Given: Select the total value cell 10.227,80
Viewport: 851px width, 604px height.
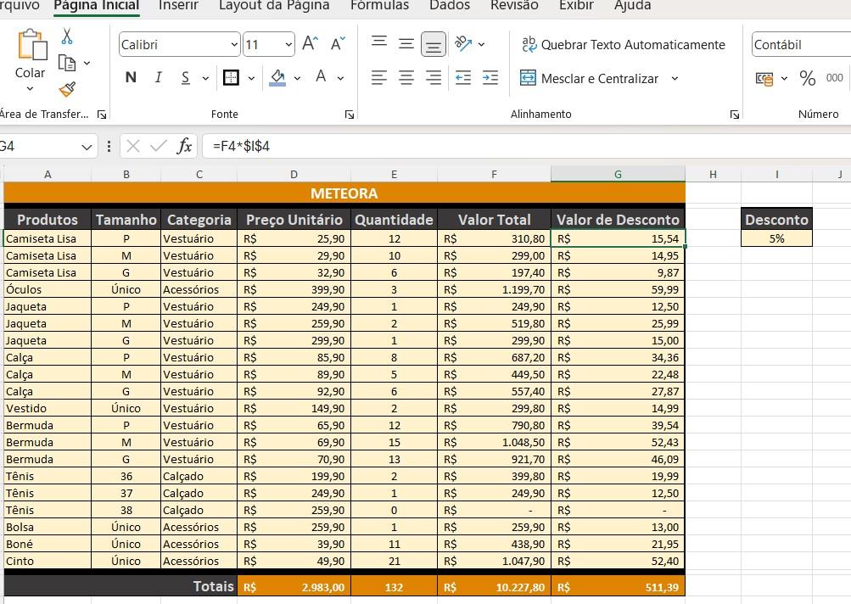Looking at the screenshot, I should (x=494, y=587).
